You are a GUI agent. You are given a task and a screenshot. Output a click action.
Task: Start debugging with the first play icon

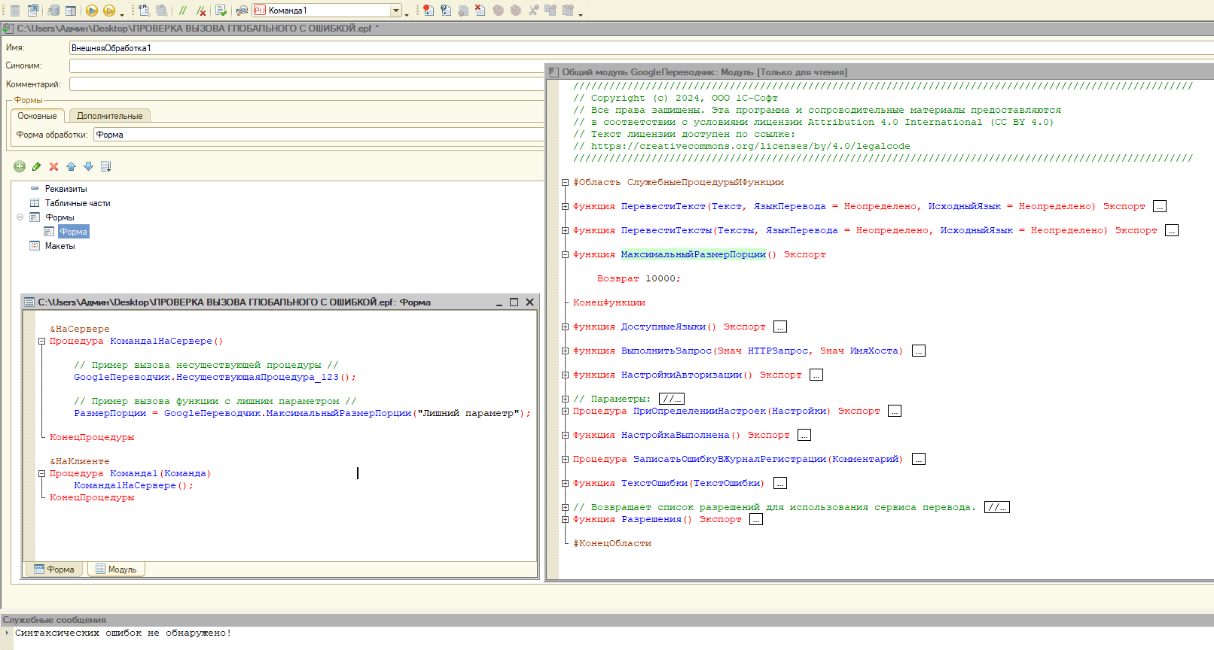(92, 11)
